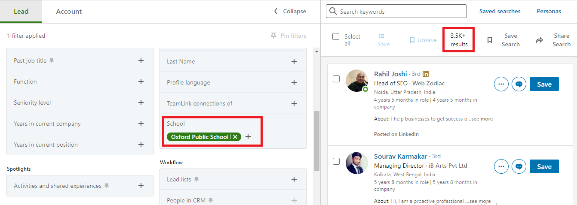Click Posted on LinkedIn under Rahil Joshi
Viewport: 577px width, 205px height.
(396, 134)
